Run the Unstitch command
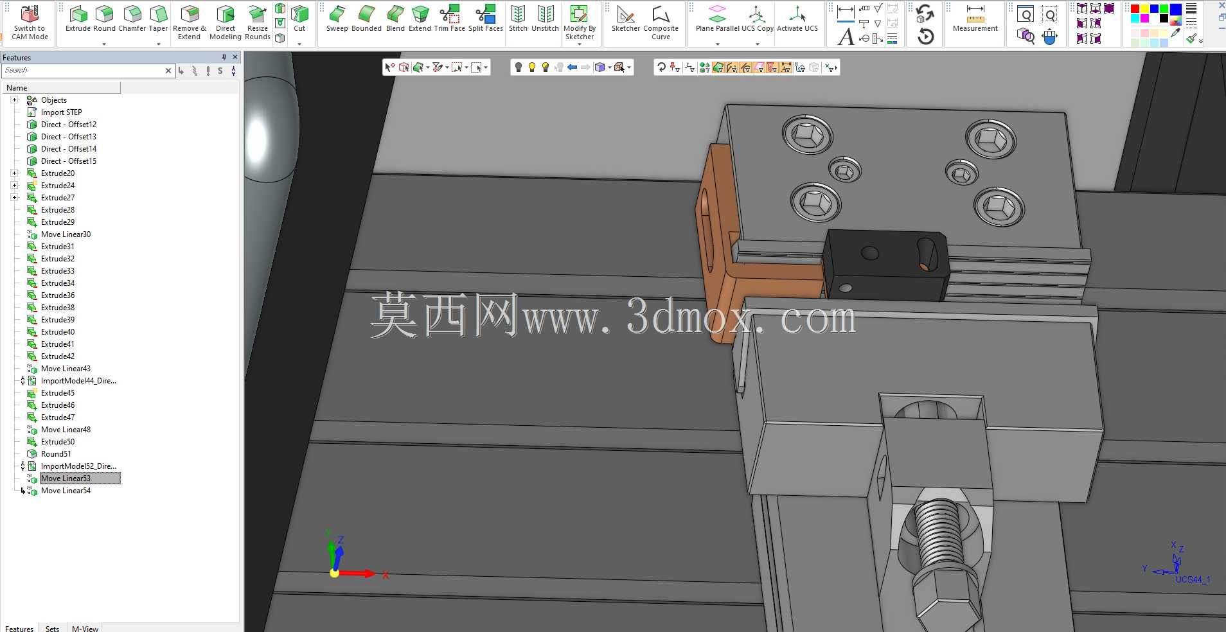This screenshot has width=1226, height=632. pyautogui.click(x=545, y=19)
